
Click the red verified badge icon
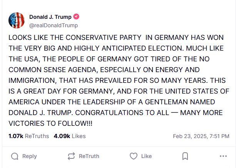(76, 16)
